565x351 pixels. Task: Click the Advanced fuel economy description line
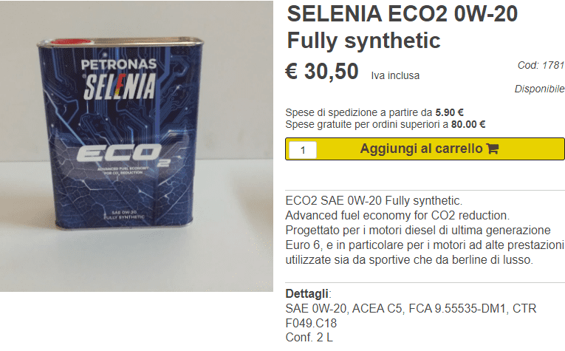397,215
